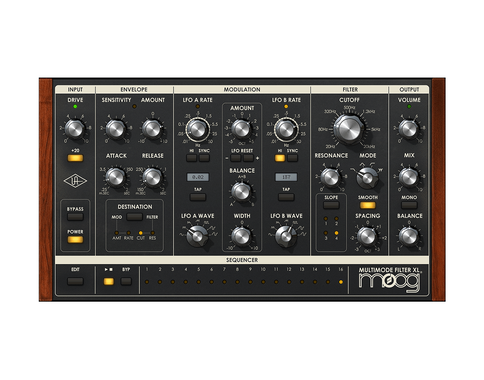Click the LFO A TAP button
This screenshot has width=484, height=380.
tap(198, 197)
